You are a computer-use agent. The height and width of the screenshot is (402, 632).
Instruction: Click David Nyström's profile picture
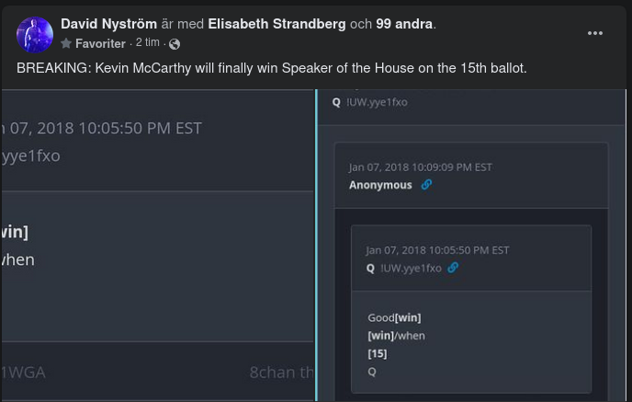tap(35, 34)
